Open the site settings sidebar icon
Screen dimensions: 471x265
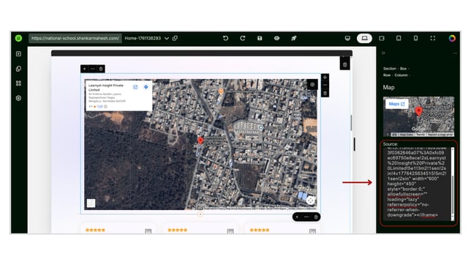point(18,98)
